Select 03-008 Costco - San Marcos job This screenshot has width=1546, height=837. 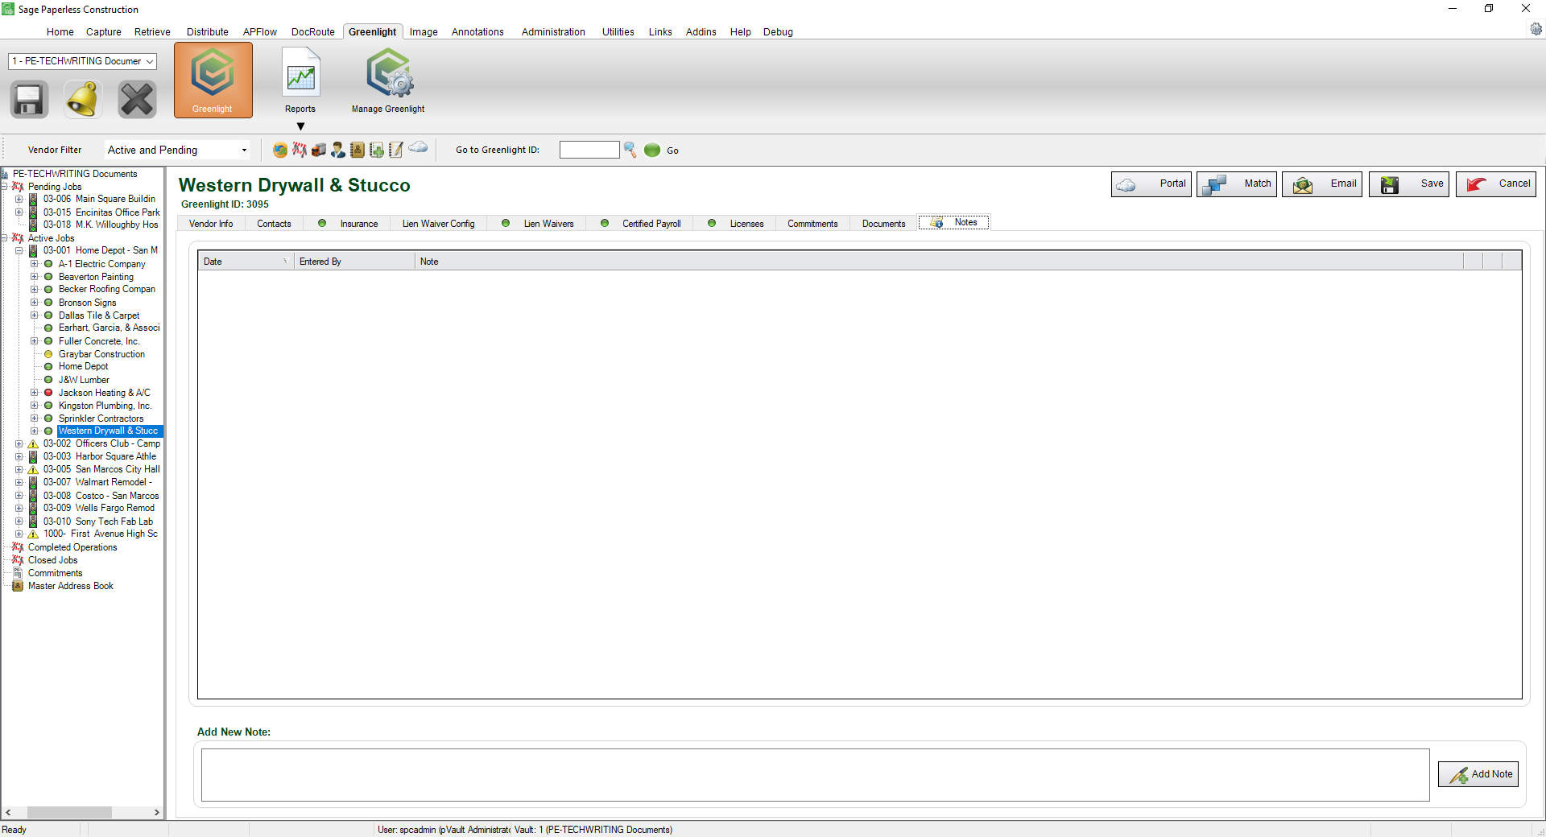[x=101, y=496]
